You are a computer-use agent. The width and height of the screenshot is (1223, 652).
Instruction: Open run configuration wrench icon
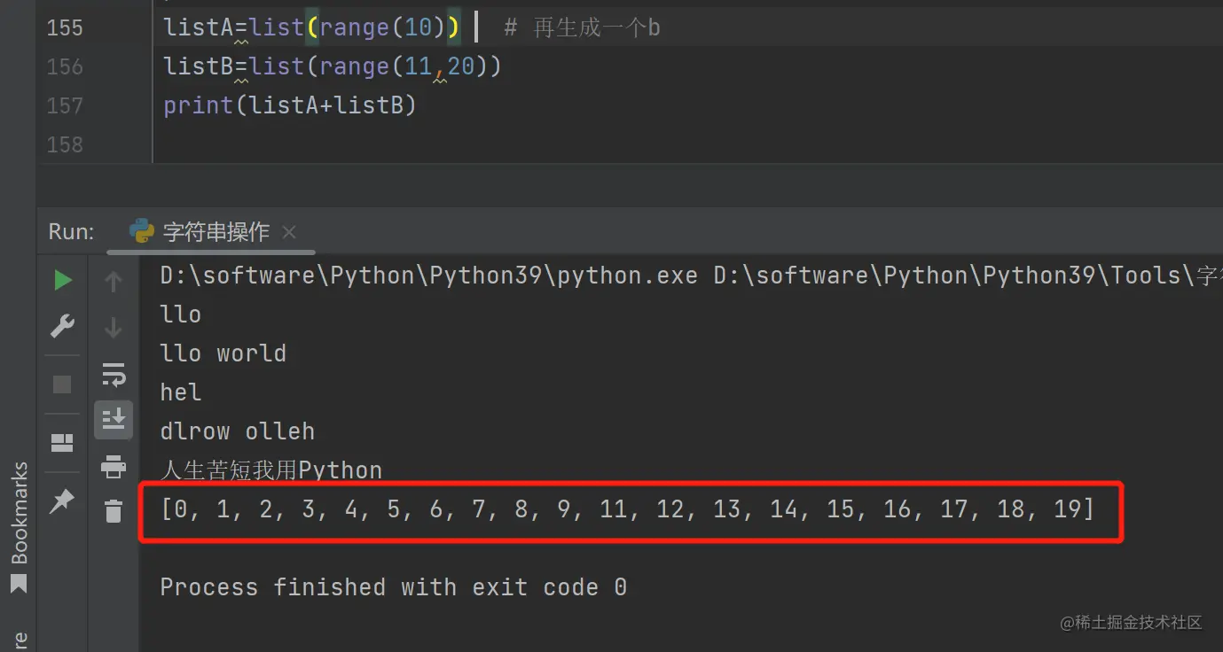[x=62, y=327]
